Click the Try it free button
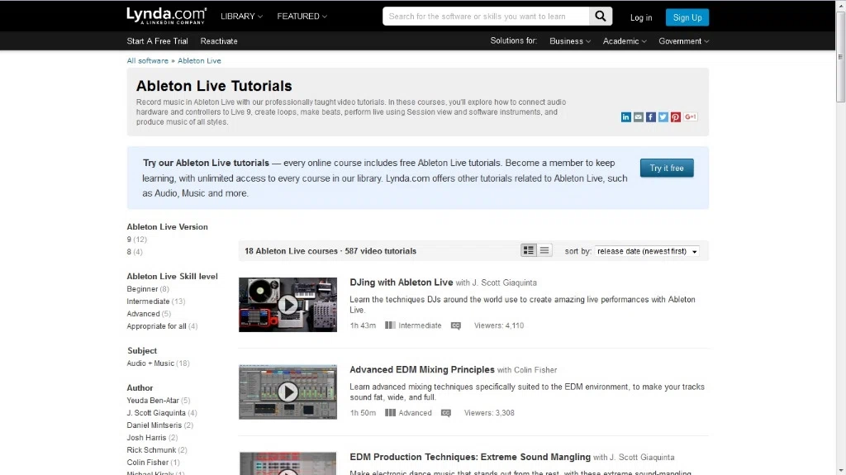846x475 pixels. [667, 168]
